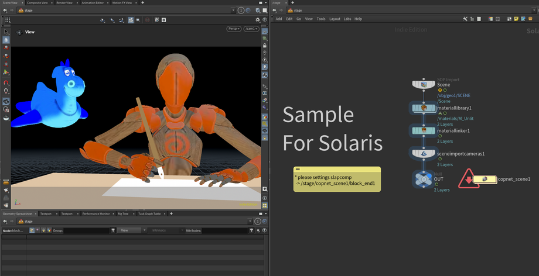Click the copnet_scene1 node
The height and width of the screenshot is (276, 539).
tap(484, 180)
